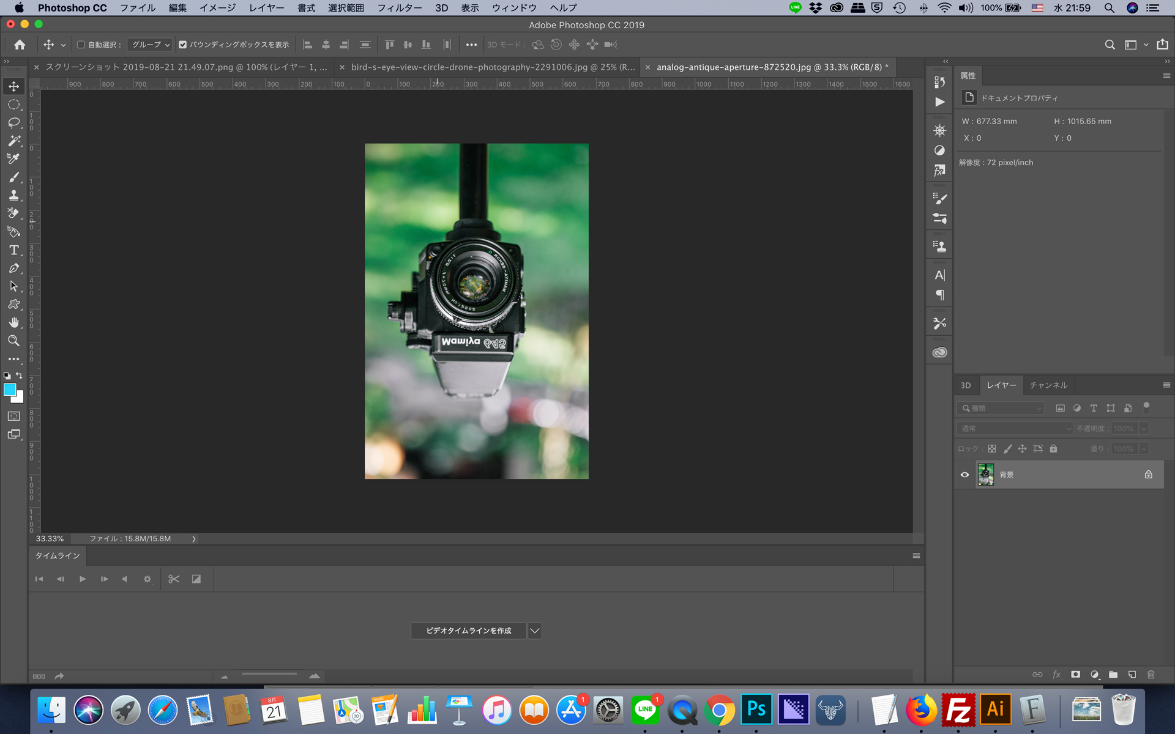Viewport: 1175px width, 734px height.
Task: Click the Home icon in options bar
Action: (20, 45)
